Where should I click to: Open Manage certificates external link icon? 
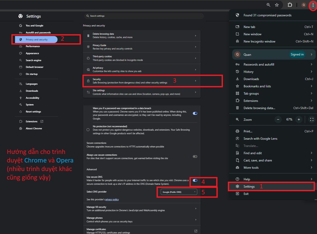(196, 231)
